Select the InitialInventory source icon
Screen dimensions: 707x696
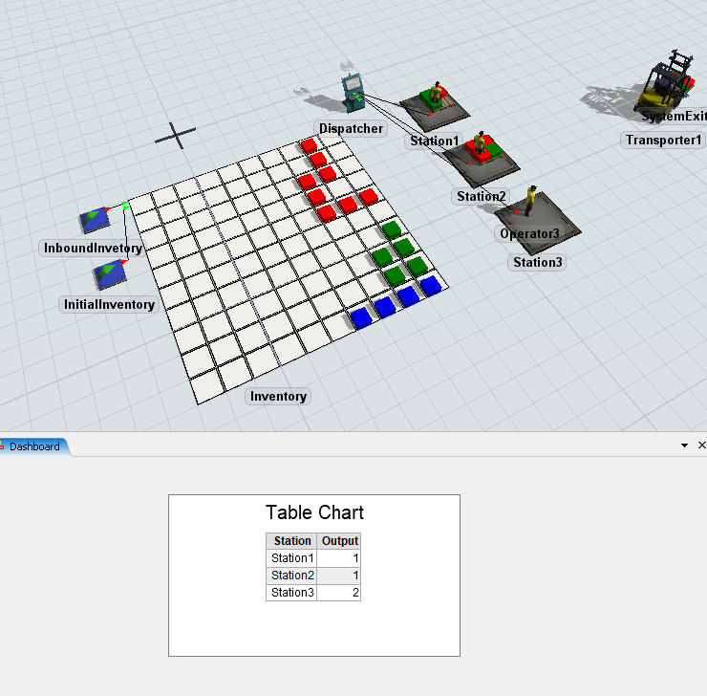(x=108, y=276)
